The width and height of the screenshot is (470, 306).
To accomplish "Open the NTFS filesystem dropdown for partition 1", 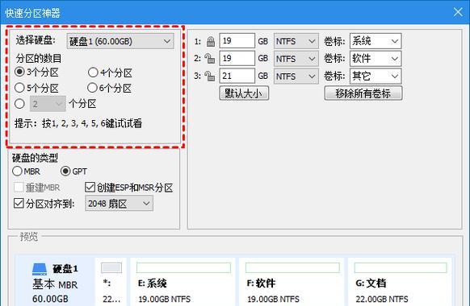I will click(296, 41).
